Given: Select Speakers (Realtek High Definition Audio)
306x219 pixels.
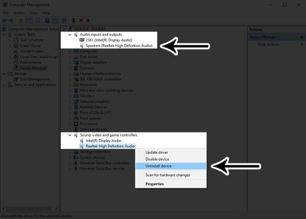Looking at the screenshot, I should pos(119,46).
